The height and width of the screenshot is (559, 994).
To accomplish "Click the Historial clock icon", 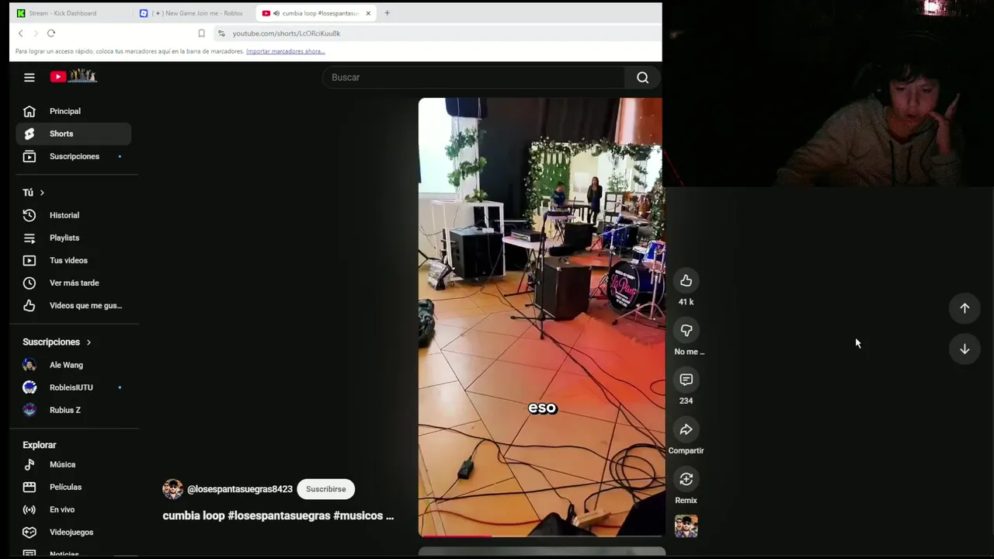I will (30, 215).
